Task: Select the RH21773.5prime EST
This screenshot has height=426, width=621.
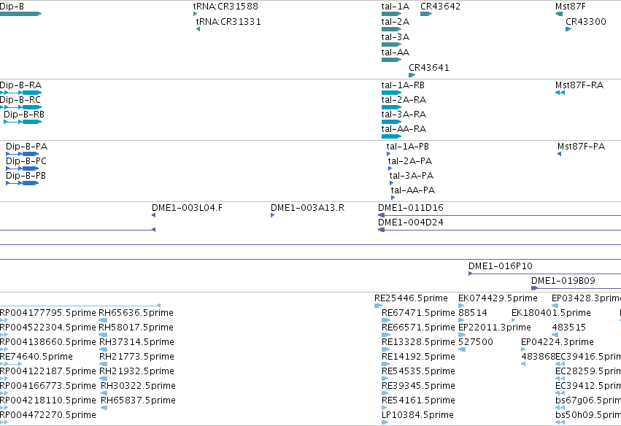Action: (104, 364)
